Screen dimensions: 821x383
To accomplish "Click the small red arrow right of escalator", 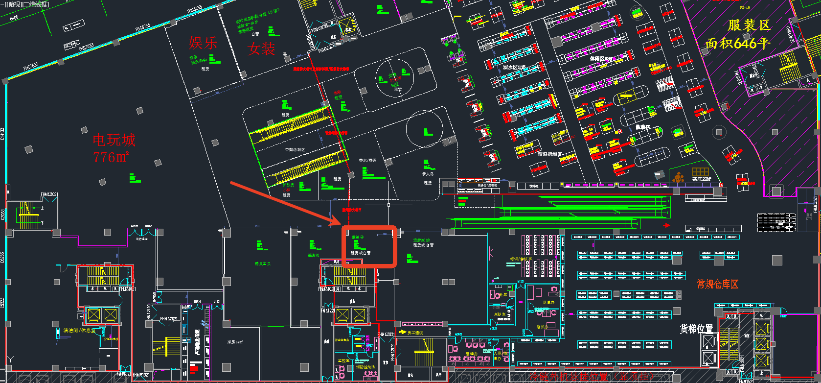I will coord(666,225).
